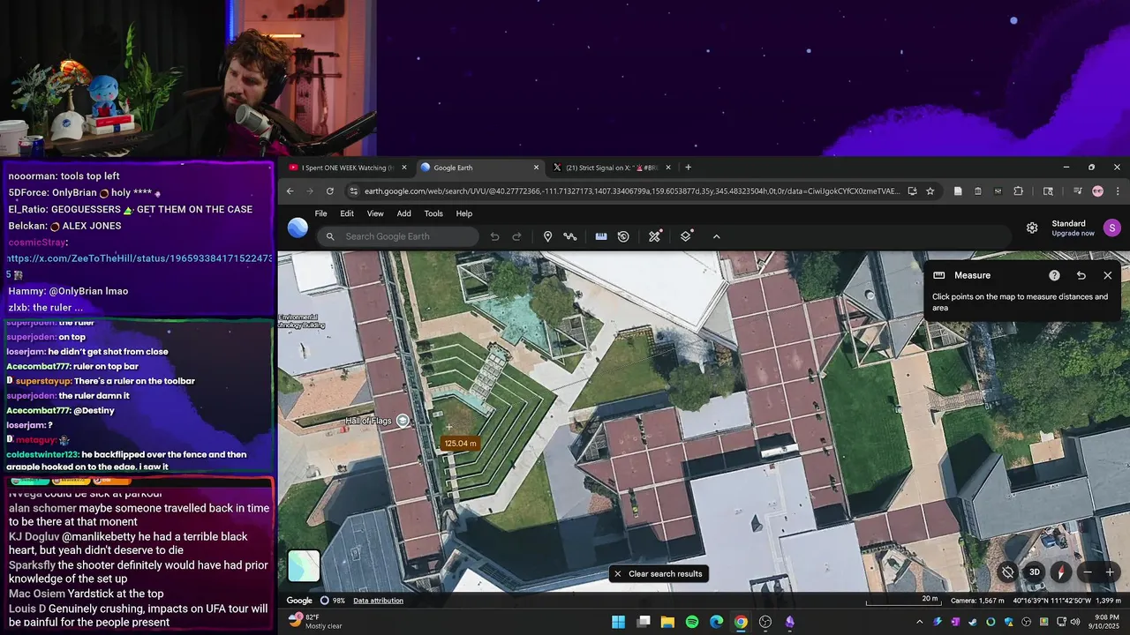Click the Hall of Flags place marker
The image size is (1130, 635).
point(403,421)
